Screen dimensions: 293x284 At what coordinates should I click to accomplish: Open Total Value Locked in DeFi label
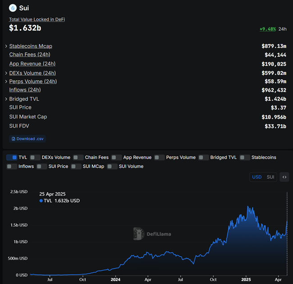click(37, 19)
